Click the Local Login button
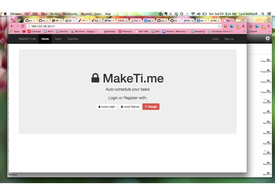Viewport: 275px width, 195px height. point(106,107)
